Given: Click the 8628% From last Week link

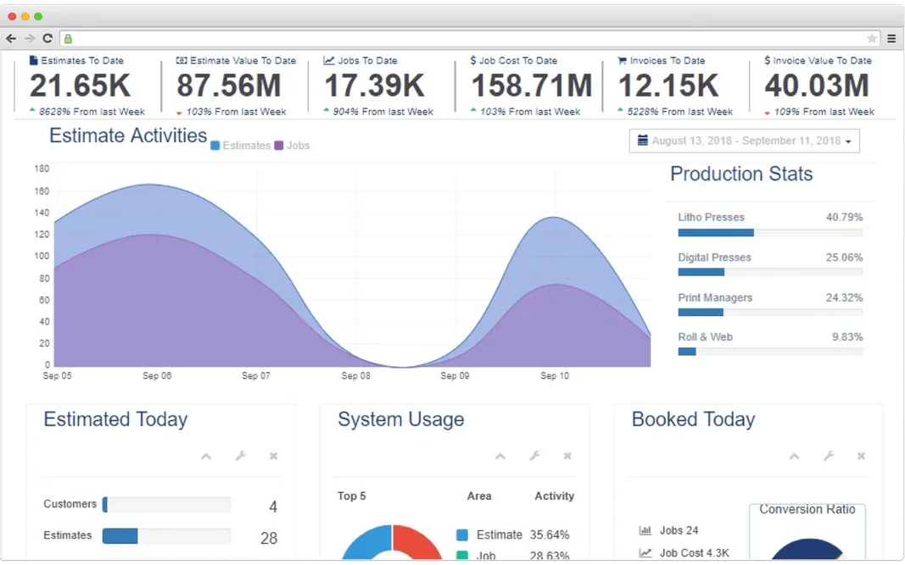Looking at the screenshot, I should pyautogui.click(x=88, y=111).
